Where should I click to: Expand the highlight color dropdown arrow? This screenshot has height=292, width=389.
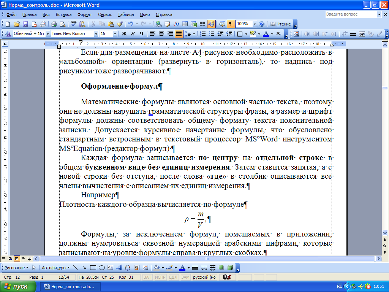259,34
